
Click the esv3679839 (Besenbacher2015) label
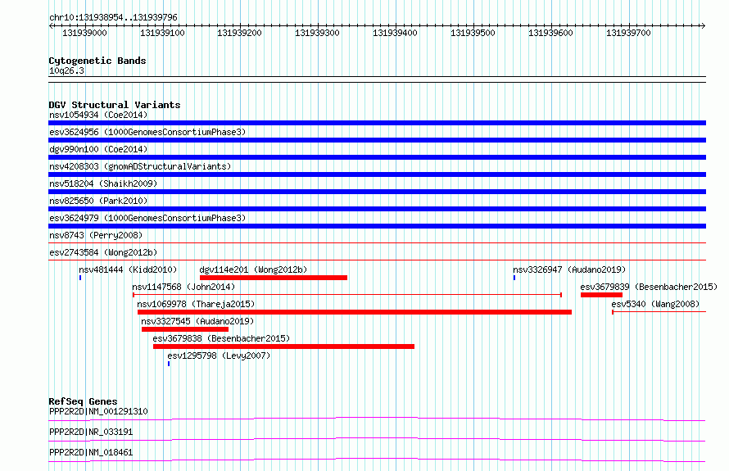(649, 287)
